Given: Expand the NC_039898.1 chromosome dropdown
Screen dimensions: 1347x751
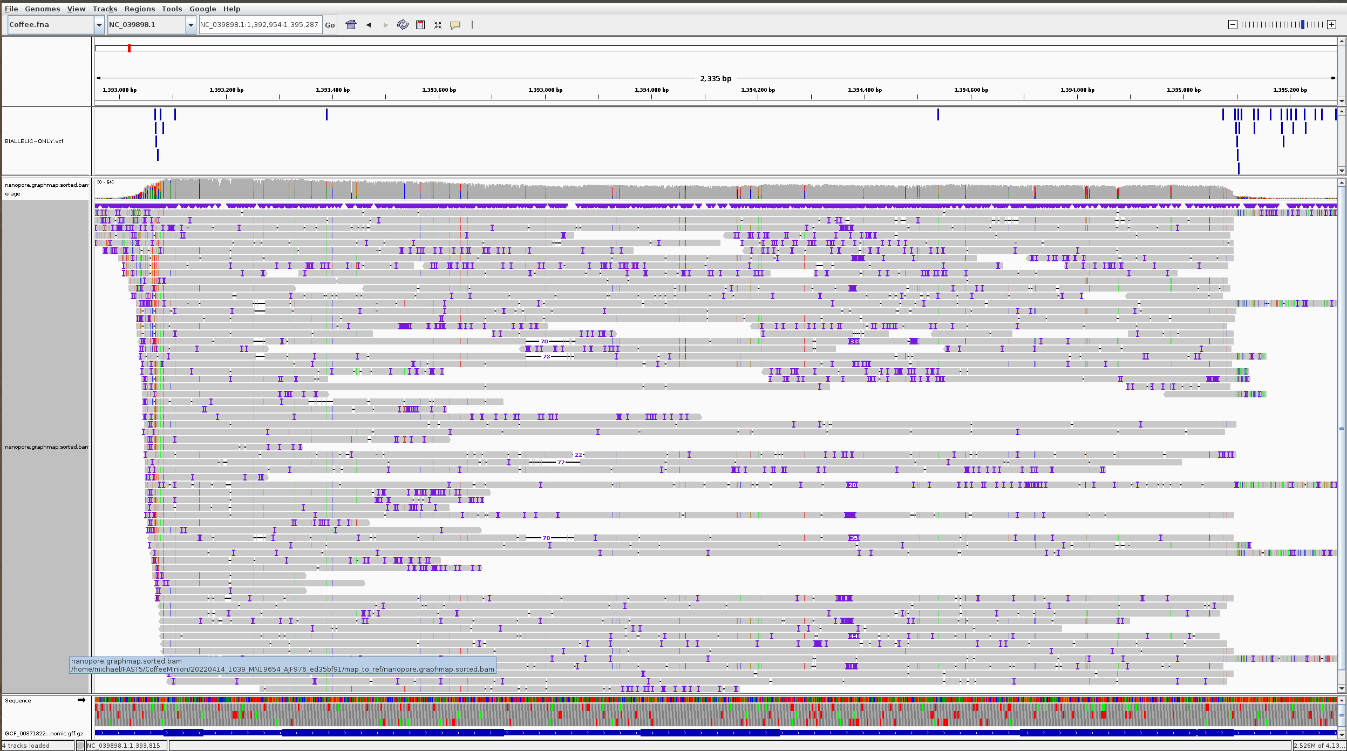Looking at the screenshot, I should (x=191, y=25).
